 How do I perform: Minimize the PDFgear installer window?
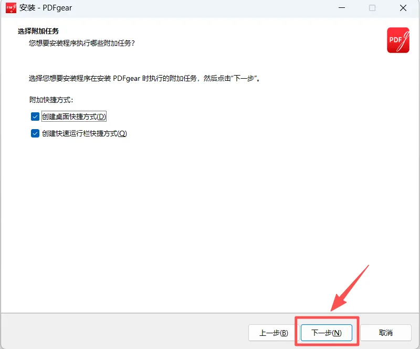tap(342, 8)
